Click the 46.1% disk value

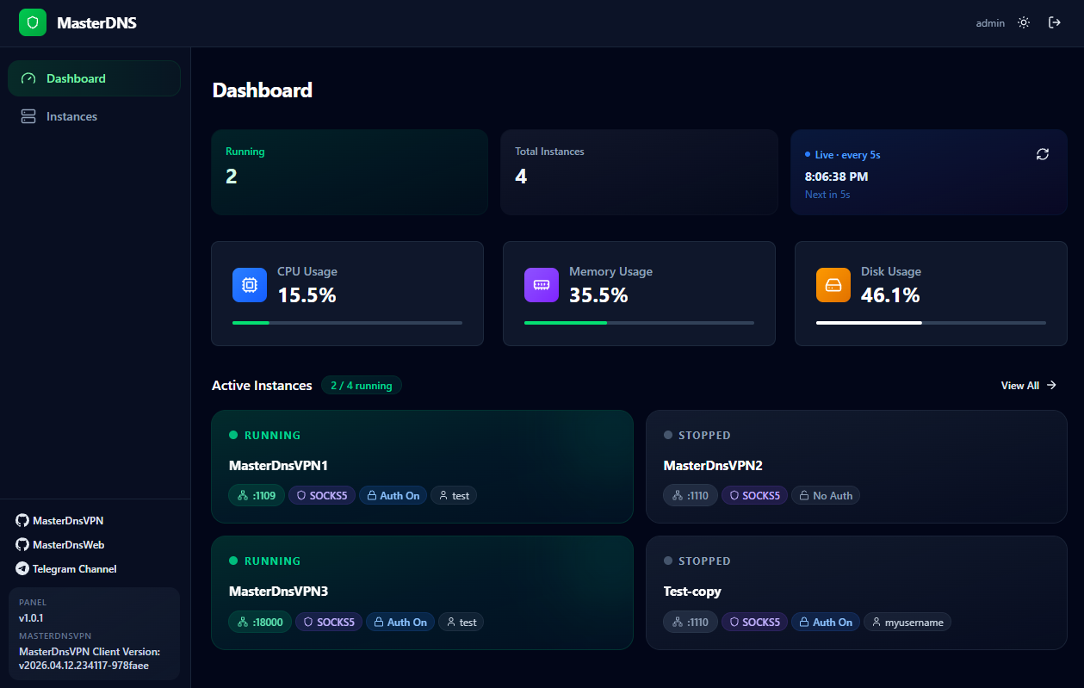890,295
